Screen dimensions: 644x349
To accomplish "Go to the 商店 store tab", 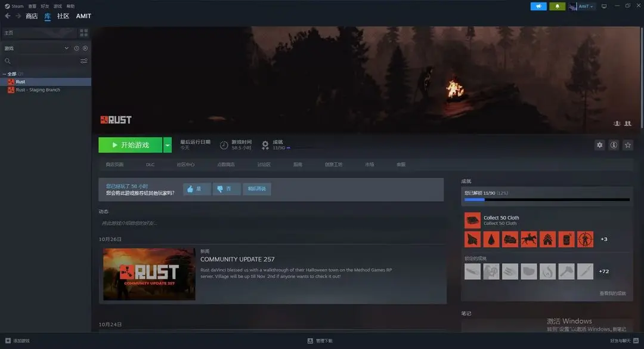I will 32,16.
